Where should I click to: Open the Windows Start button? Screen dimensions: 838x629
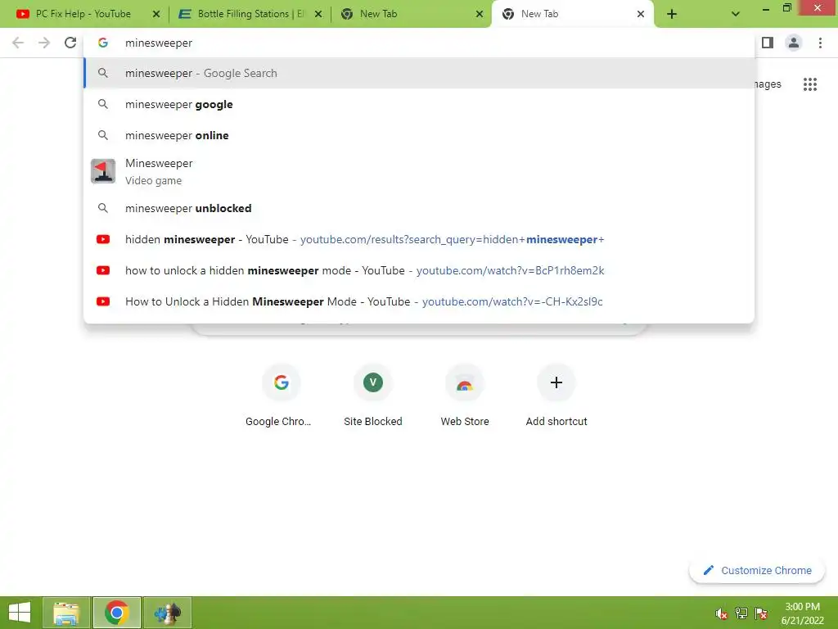20,613
